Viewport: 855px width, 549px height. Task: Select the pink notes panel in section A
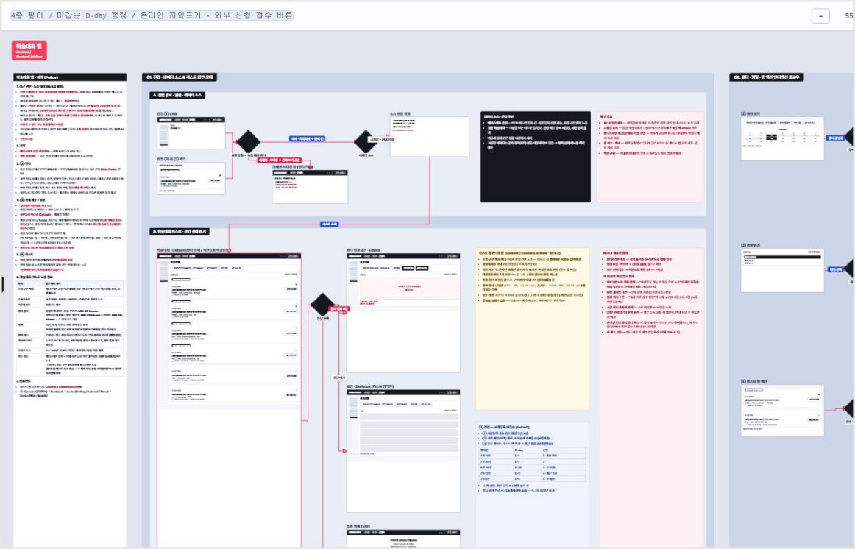(650, 157)
